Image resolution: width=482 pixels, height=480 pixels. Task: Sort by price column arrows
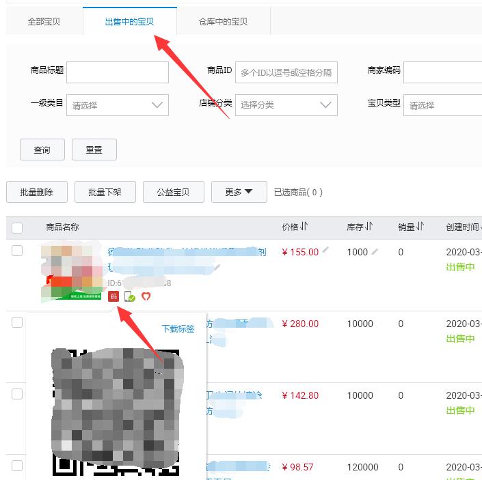[x=304, y=227]
